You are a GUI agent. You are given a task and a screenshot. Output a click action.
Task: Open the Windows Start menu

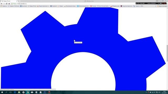pyautogui.click(x=2, y=92)
